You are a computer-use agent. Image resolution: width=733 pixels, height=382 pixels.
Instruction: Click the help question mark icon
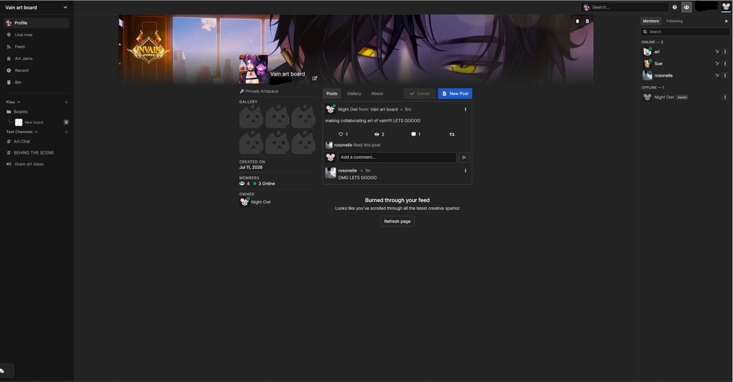[x=675, y=7]
